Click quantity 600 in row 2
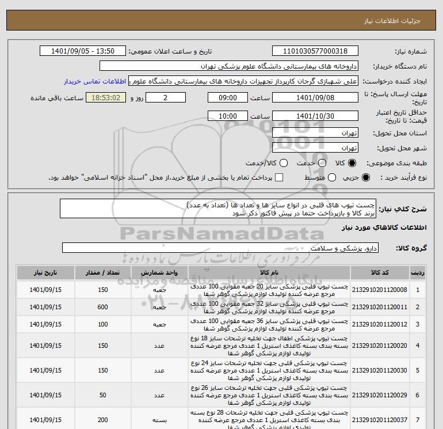Screen dimensions: 443x429 [x=103, y=307]
